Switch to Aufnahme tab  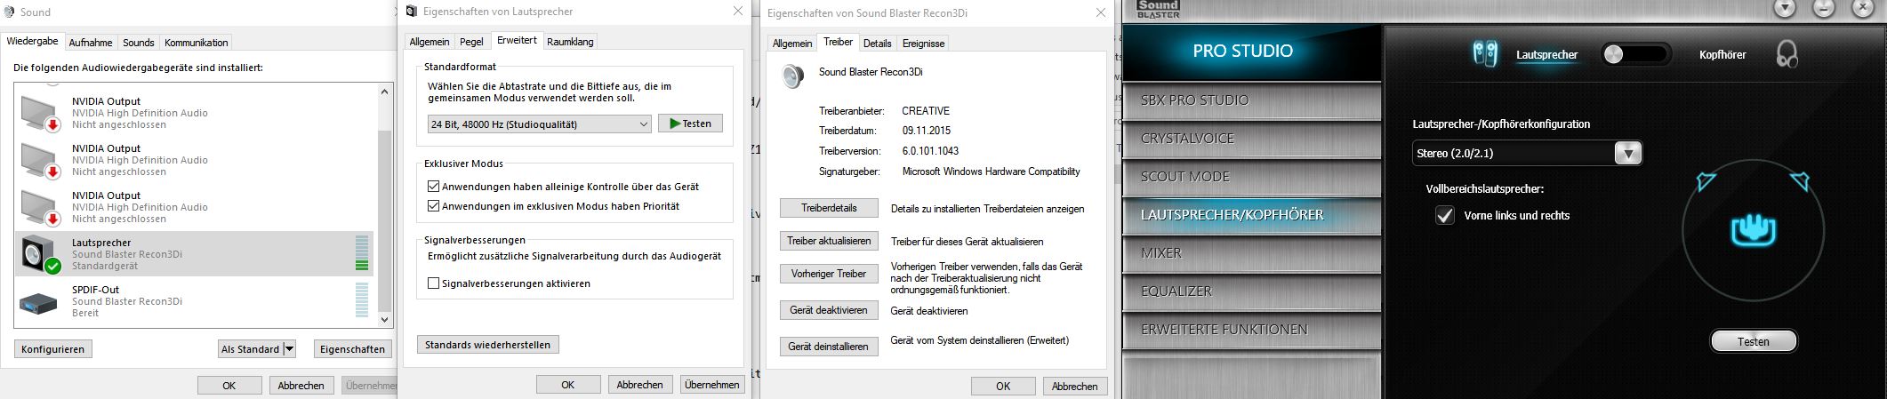click(91, 43)
